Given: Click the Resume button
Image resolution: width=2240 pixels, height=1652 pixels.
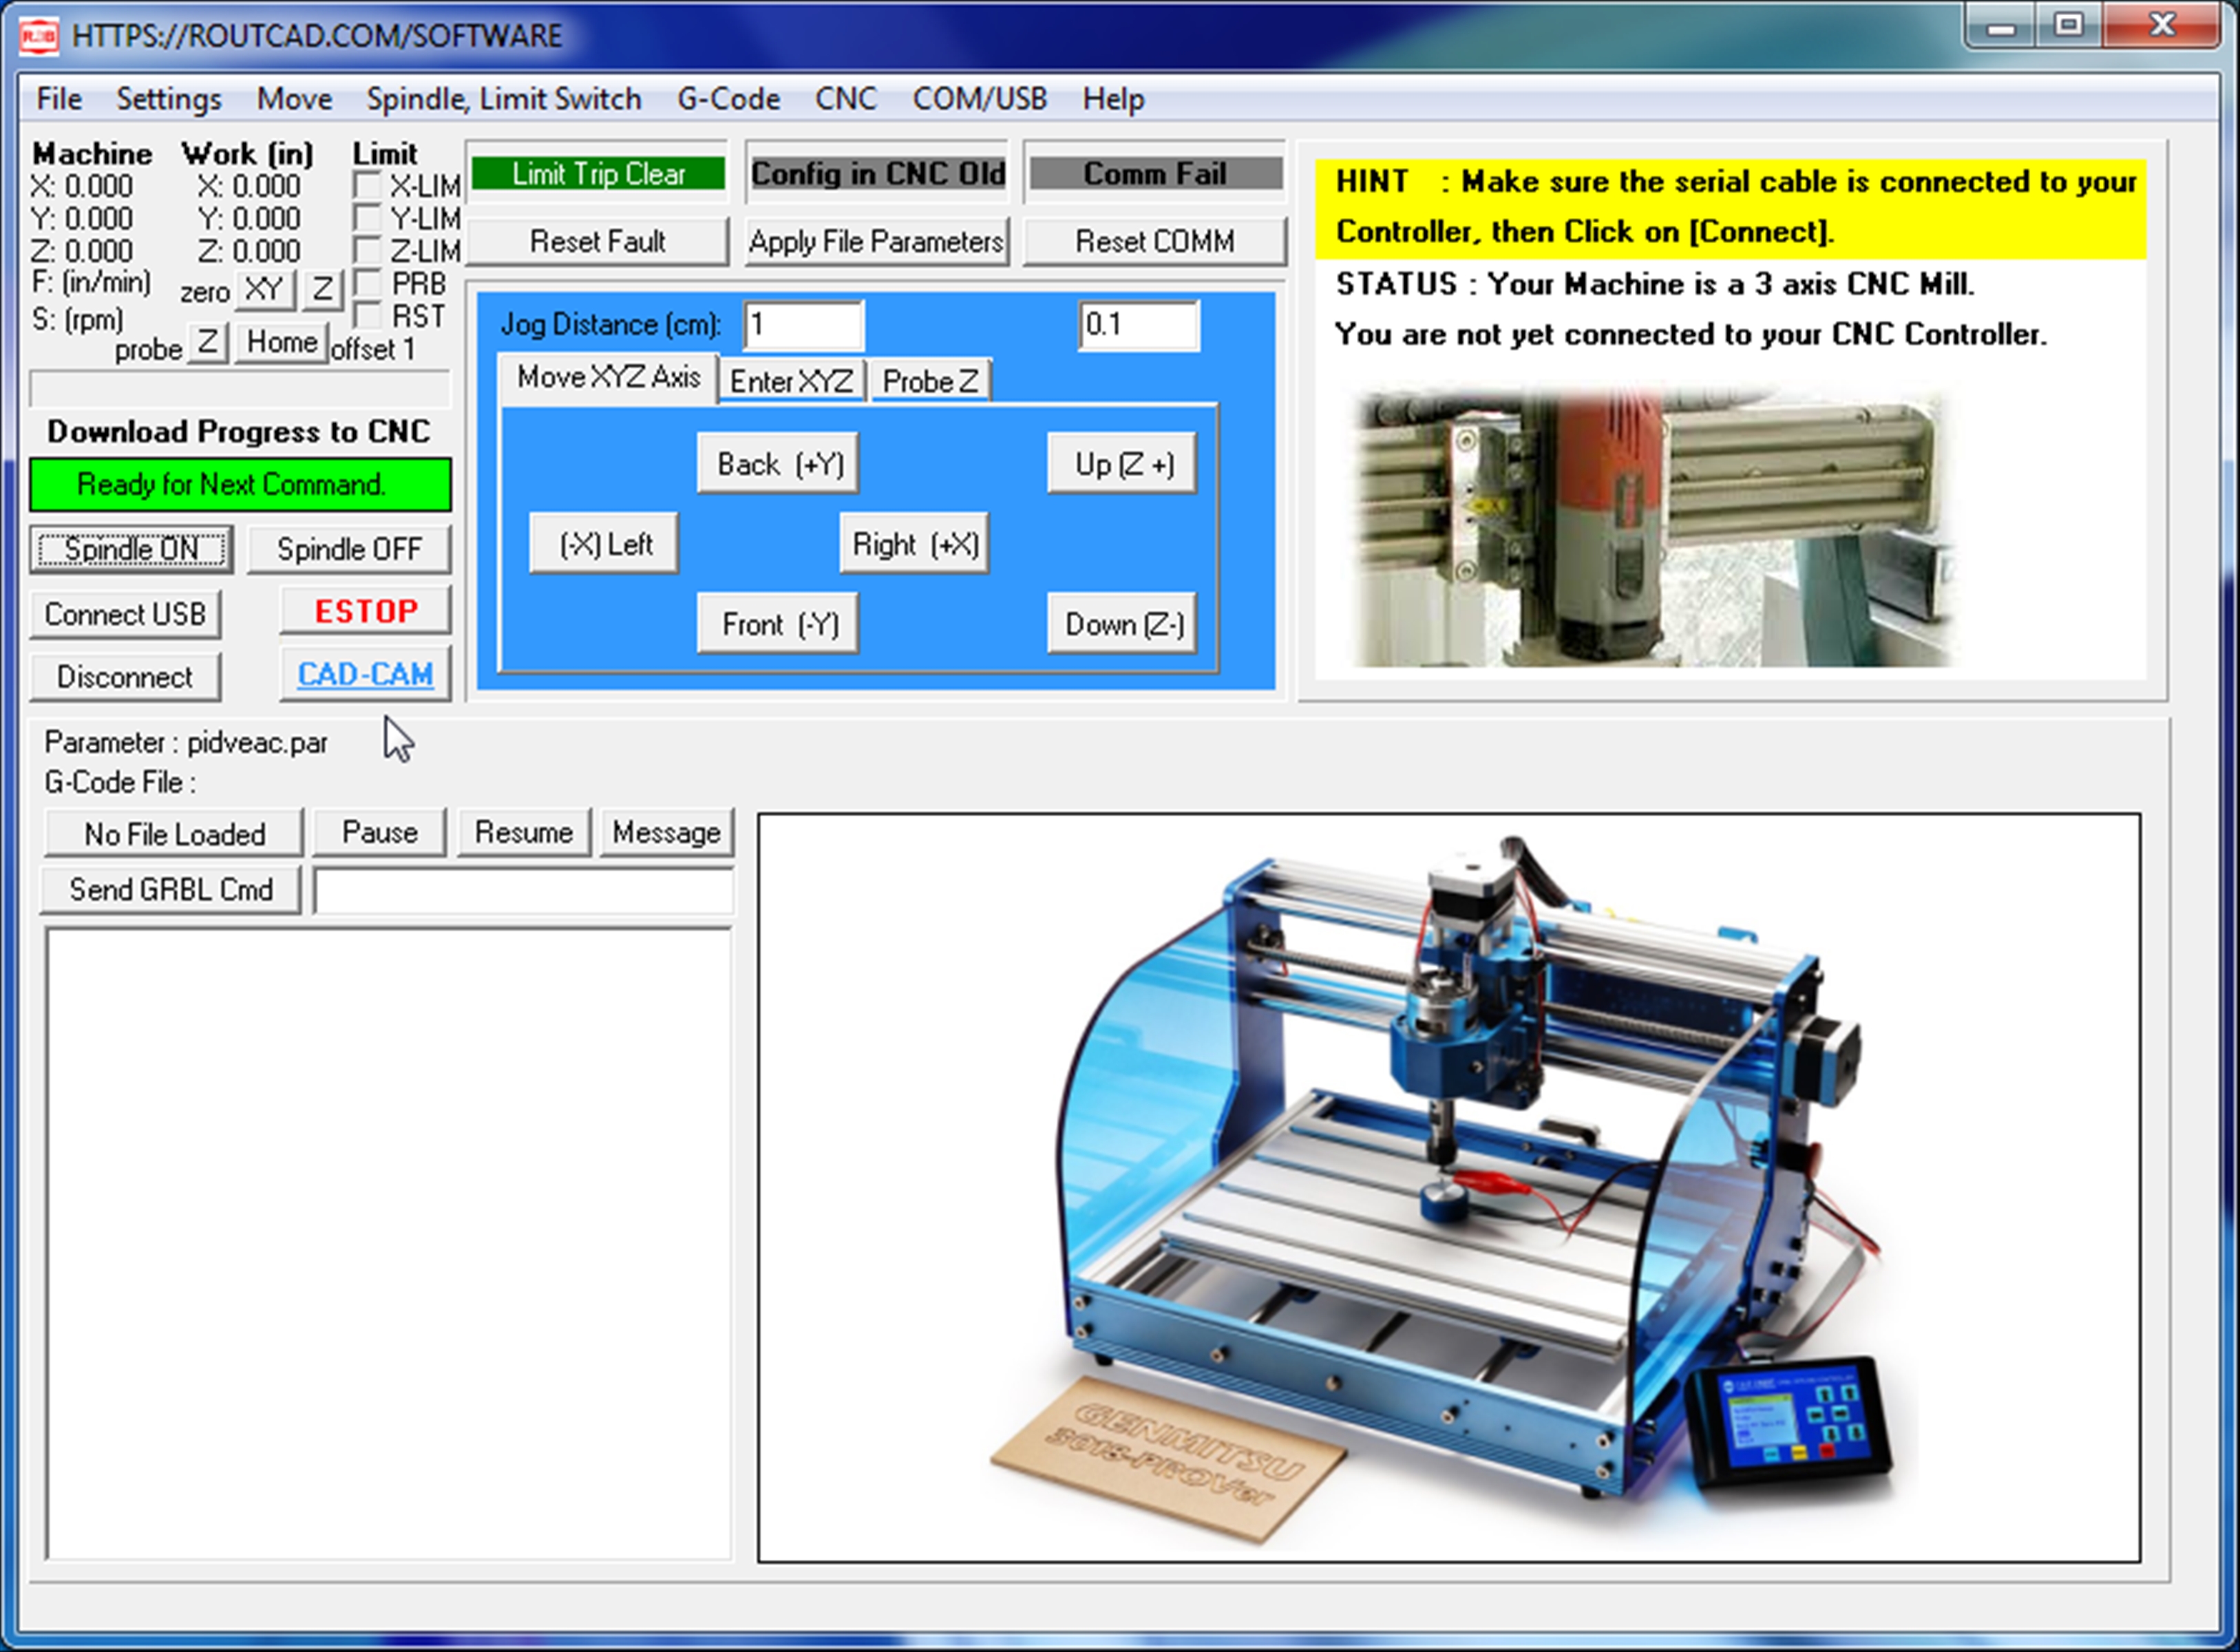Looking at the screenshot, I should pos(524,832).
